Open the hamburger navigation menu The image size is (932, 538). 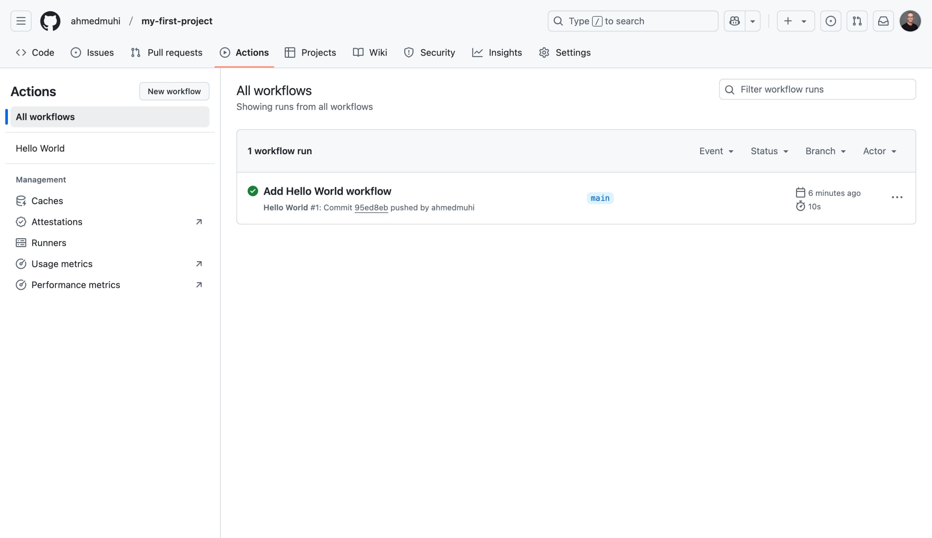(21, 21)
